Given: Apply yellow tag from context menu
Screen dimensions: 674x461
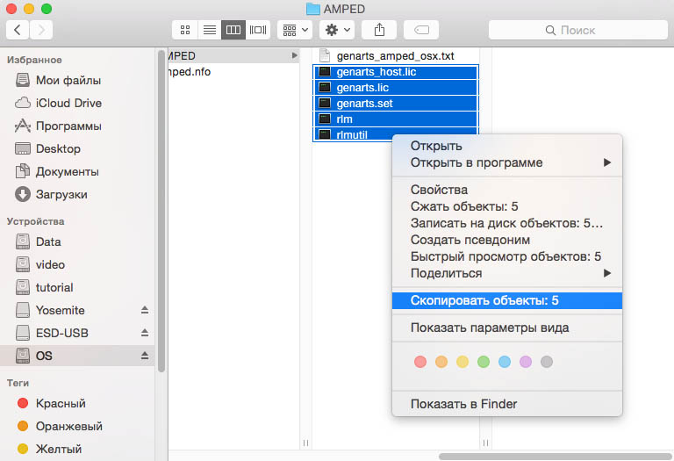Looking at the screenshot, I should [x=462, y=362].
